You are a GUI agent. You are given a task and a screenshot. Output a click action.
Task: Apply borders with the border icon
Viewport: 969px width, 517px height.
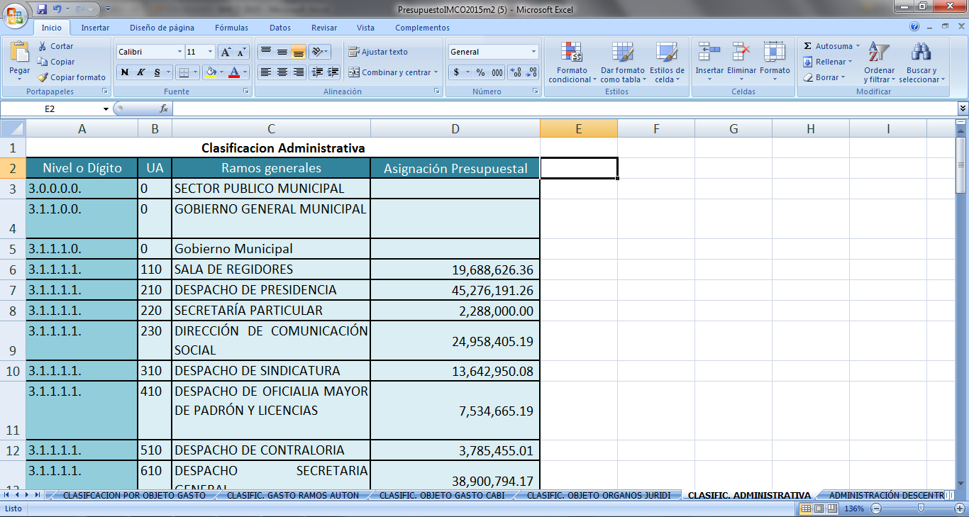[184, 72]
